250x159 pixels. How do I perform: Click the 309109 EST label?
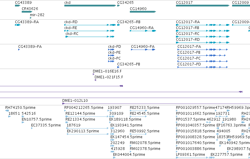tap(116, 114)
